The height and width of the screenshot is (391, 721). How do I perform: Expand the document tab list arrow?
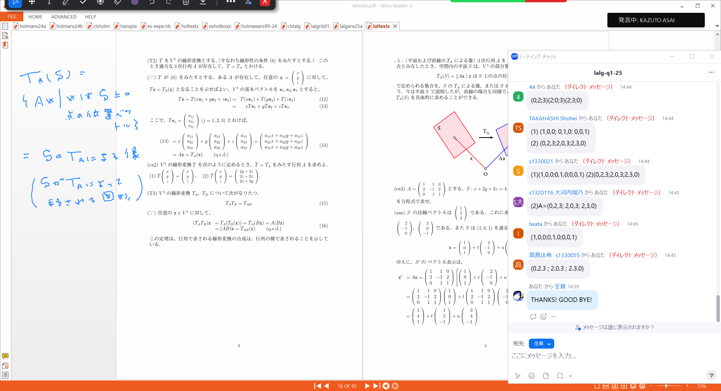(717, 26)
